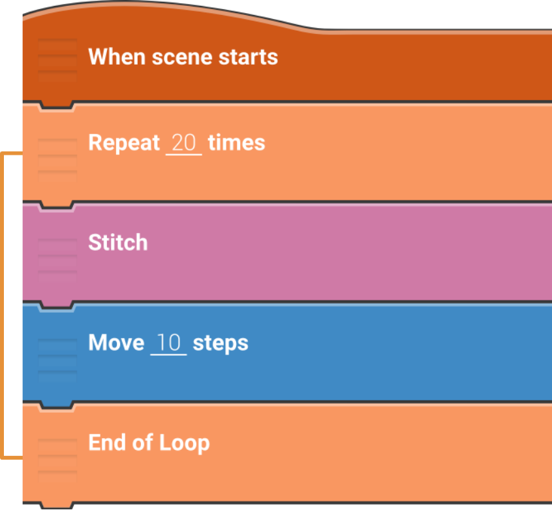Viewport: 552px width, 510px height.
Task: Click the grip handle on the Move brick
Action: point(57,358)
